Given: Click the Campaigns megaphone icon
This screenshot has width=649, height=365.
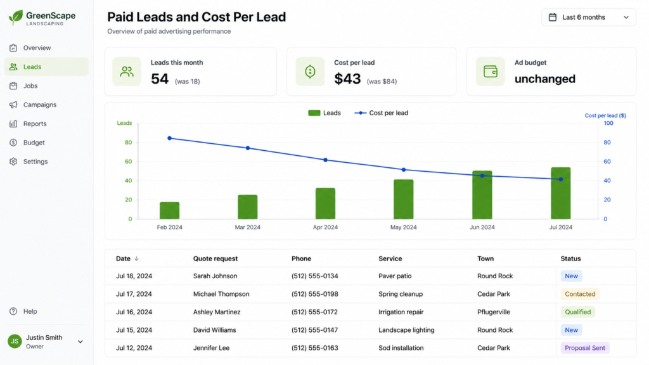Looking at the screenshot, I should (13, 105).
